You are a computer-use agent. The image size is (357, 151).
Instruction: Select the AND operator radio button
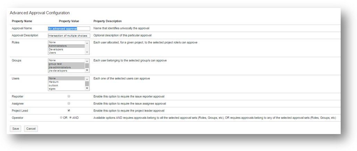click(x=70, y=118)
